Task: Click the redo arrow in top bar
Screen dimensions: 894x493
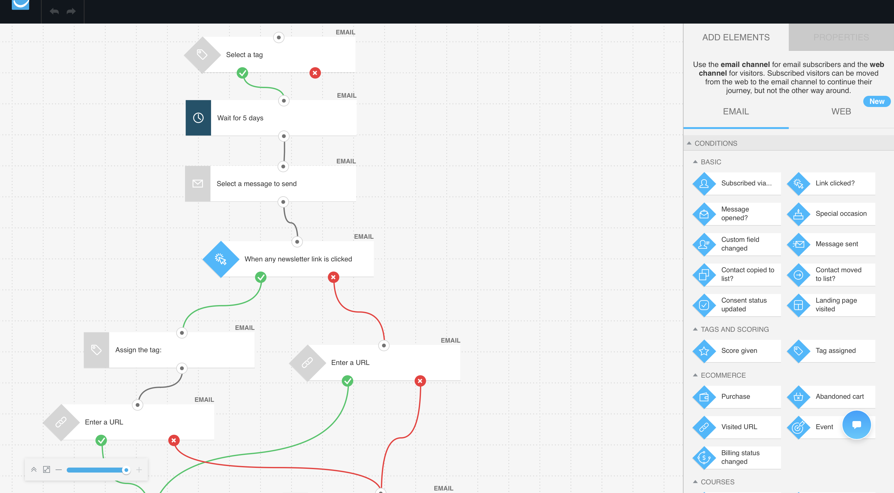Action: pyautogui.click(x=71, y=11)
